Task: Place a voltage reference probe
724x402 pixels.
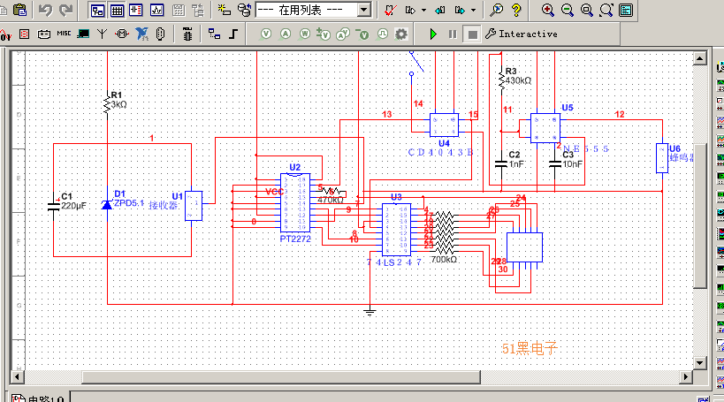Action: [x=362, y=34]
